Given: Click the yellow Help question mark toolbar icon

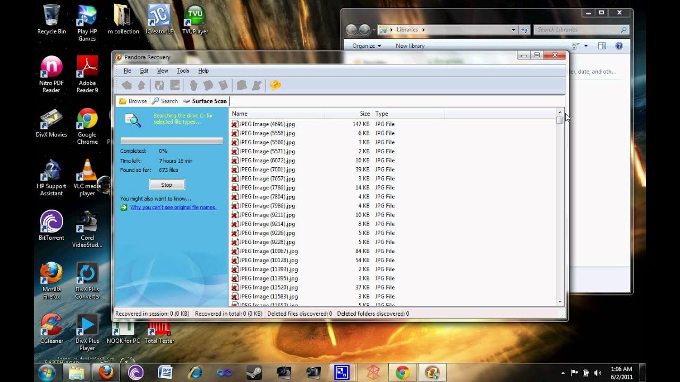Looking at the screenshot, I should coord(275,85).
